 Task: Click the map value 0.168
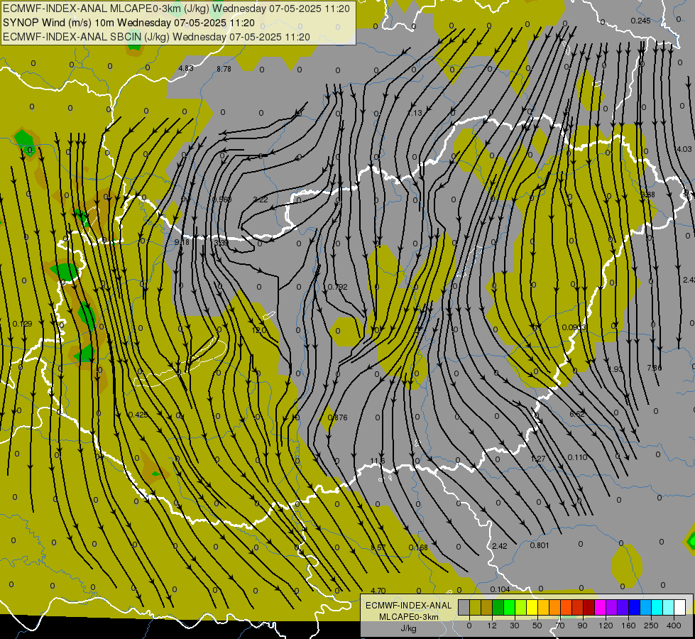tap(418, 547)
